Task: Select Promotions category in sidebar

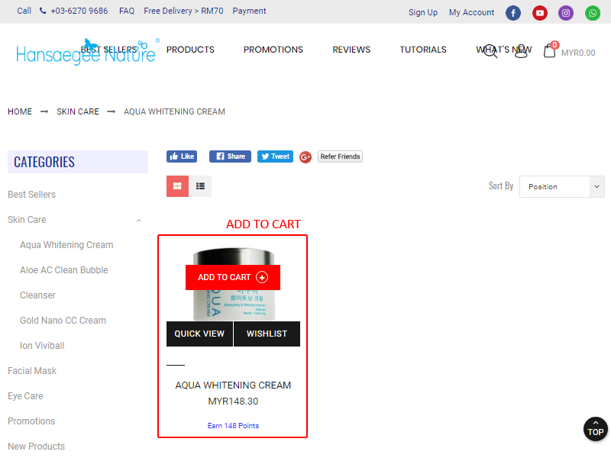Action: [31, 421]
